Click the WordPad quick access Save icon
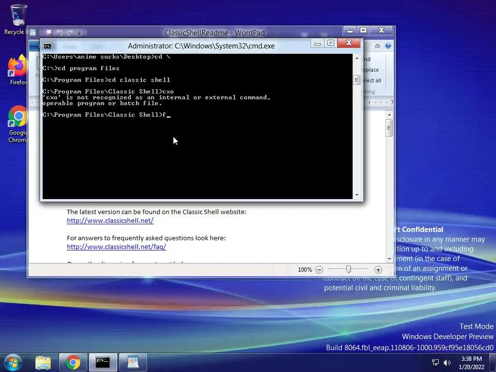Screen dimensions: 496x372 pos(49,32)
